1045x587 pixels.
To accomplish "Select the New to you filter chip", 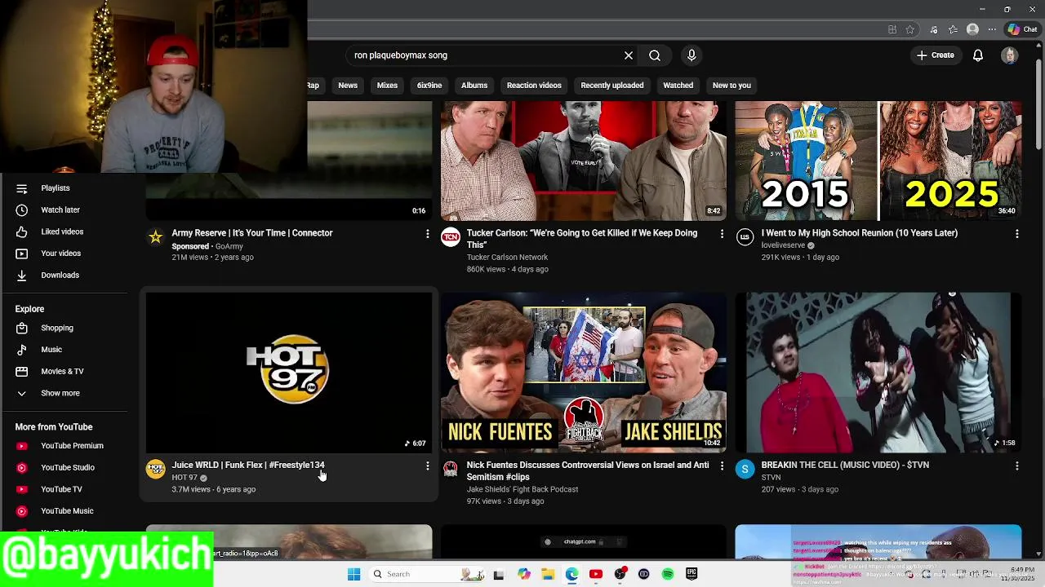I will pos(731,85).
